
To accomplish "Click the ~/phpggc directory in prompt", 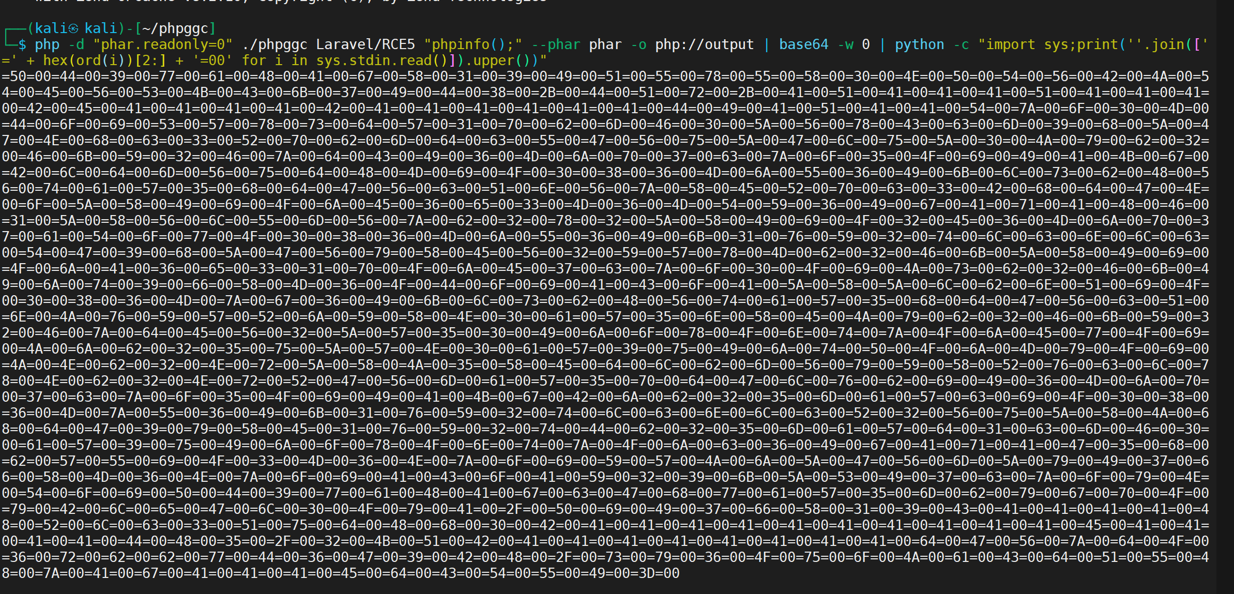I will tap(175, 28).
